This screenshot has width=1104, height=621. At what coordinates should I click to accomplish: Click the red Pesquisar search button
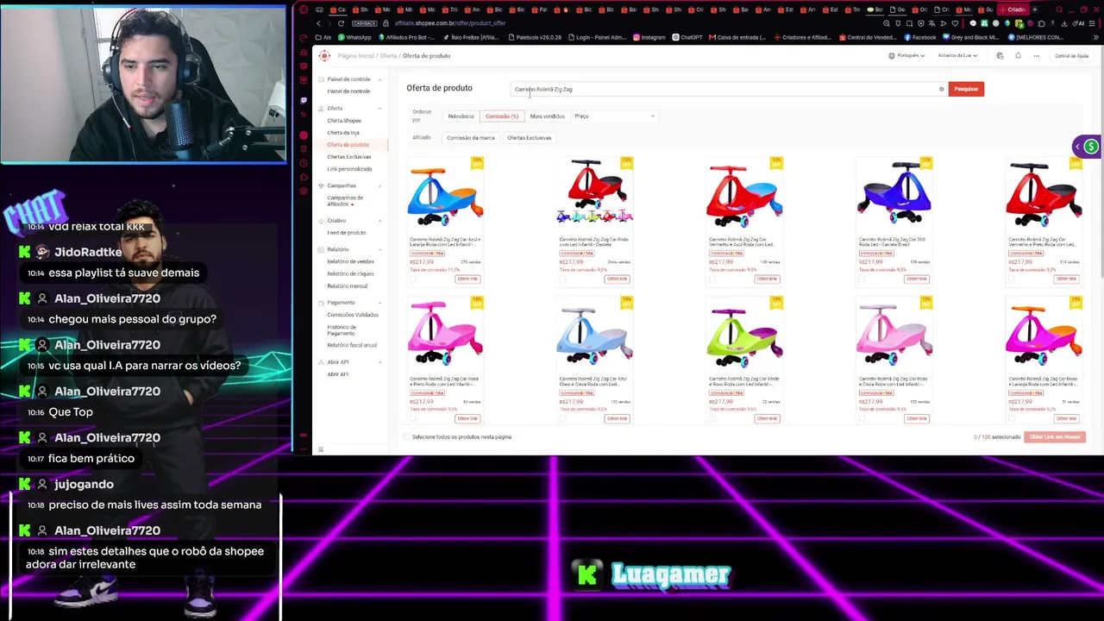coord(966,89)
